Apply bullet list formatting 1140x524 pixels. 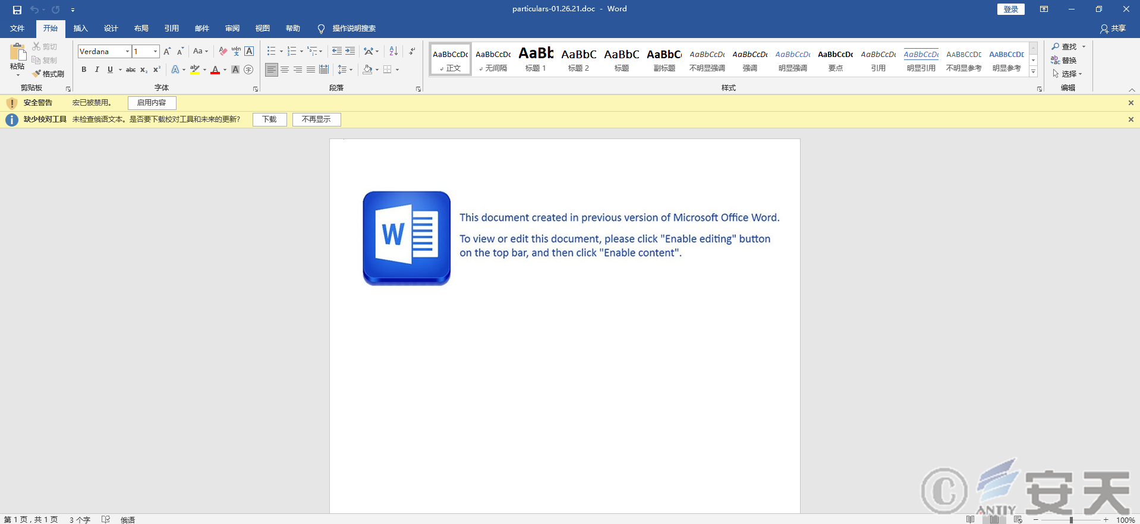(271, 51)
